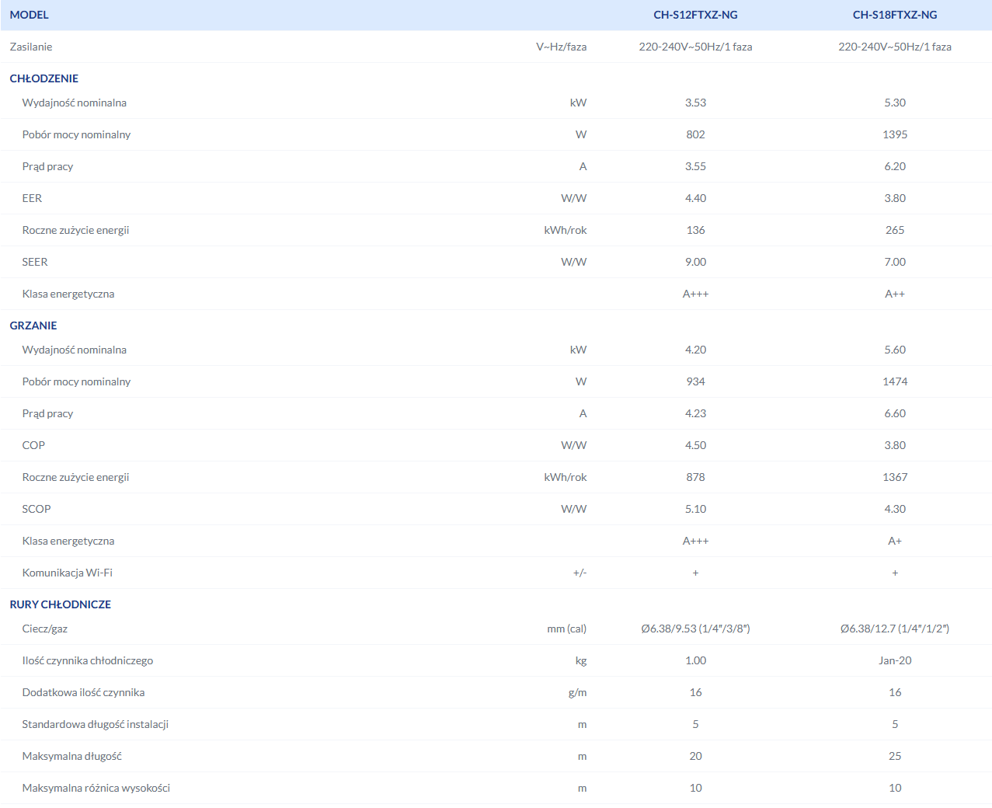992x808 pixels.
Task: Click the Ø6.38/9.53 pipe size value
Action: point(695,629)
